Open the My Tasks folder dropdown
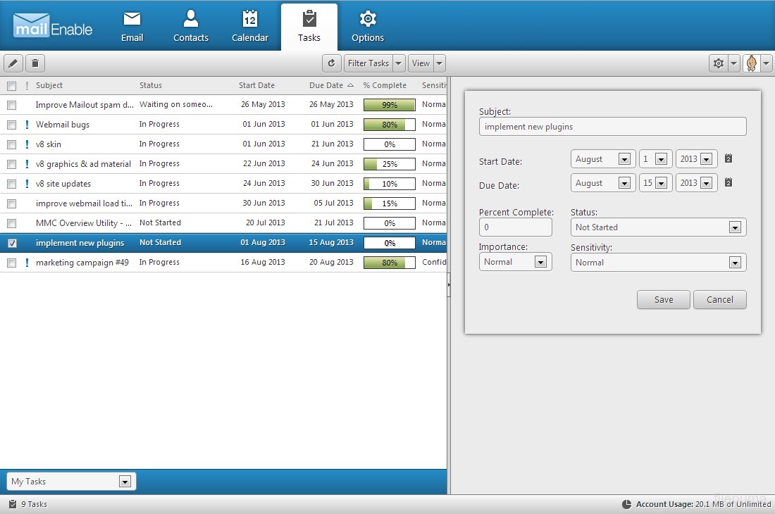 click(x=125, y=482)
